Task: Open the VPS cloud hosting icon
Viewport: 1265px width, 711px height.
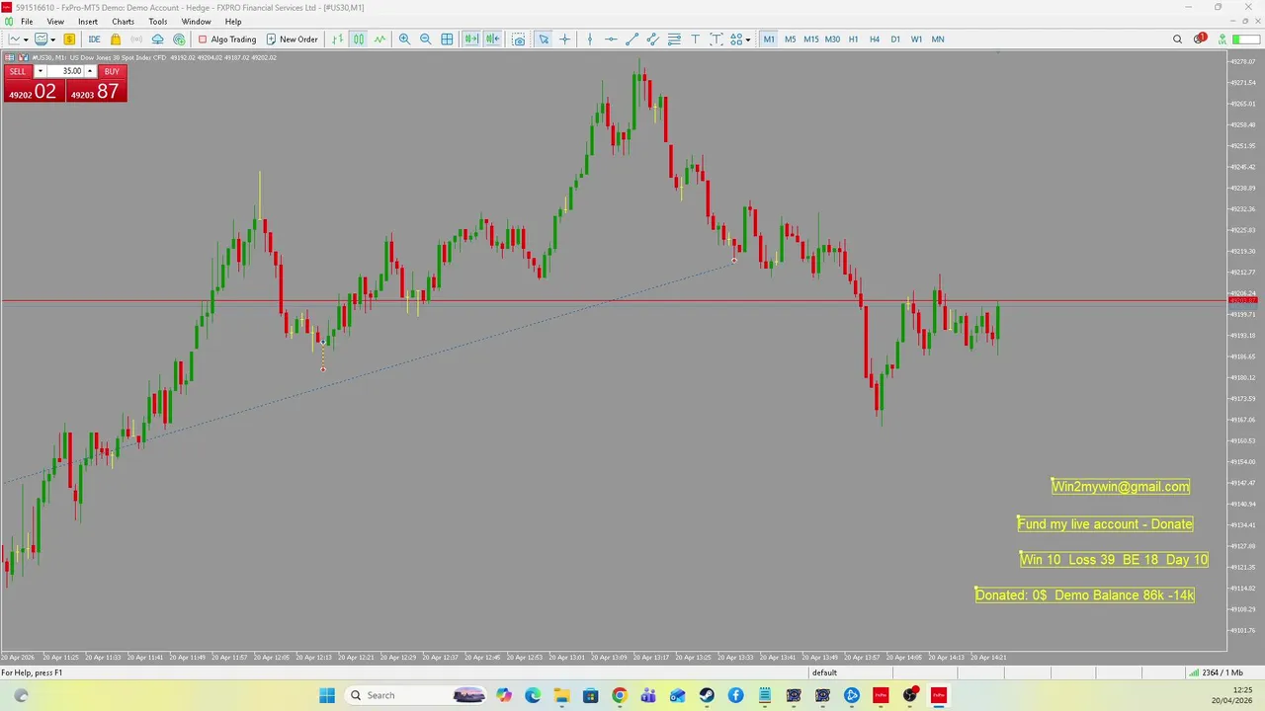Action: tap(157, 39)
